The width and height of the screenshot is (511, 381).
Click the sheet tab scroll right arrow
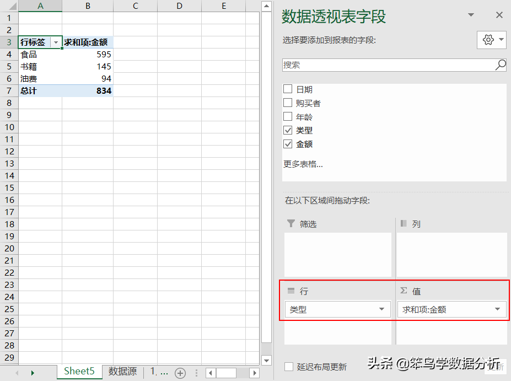[33, 373]
